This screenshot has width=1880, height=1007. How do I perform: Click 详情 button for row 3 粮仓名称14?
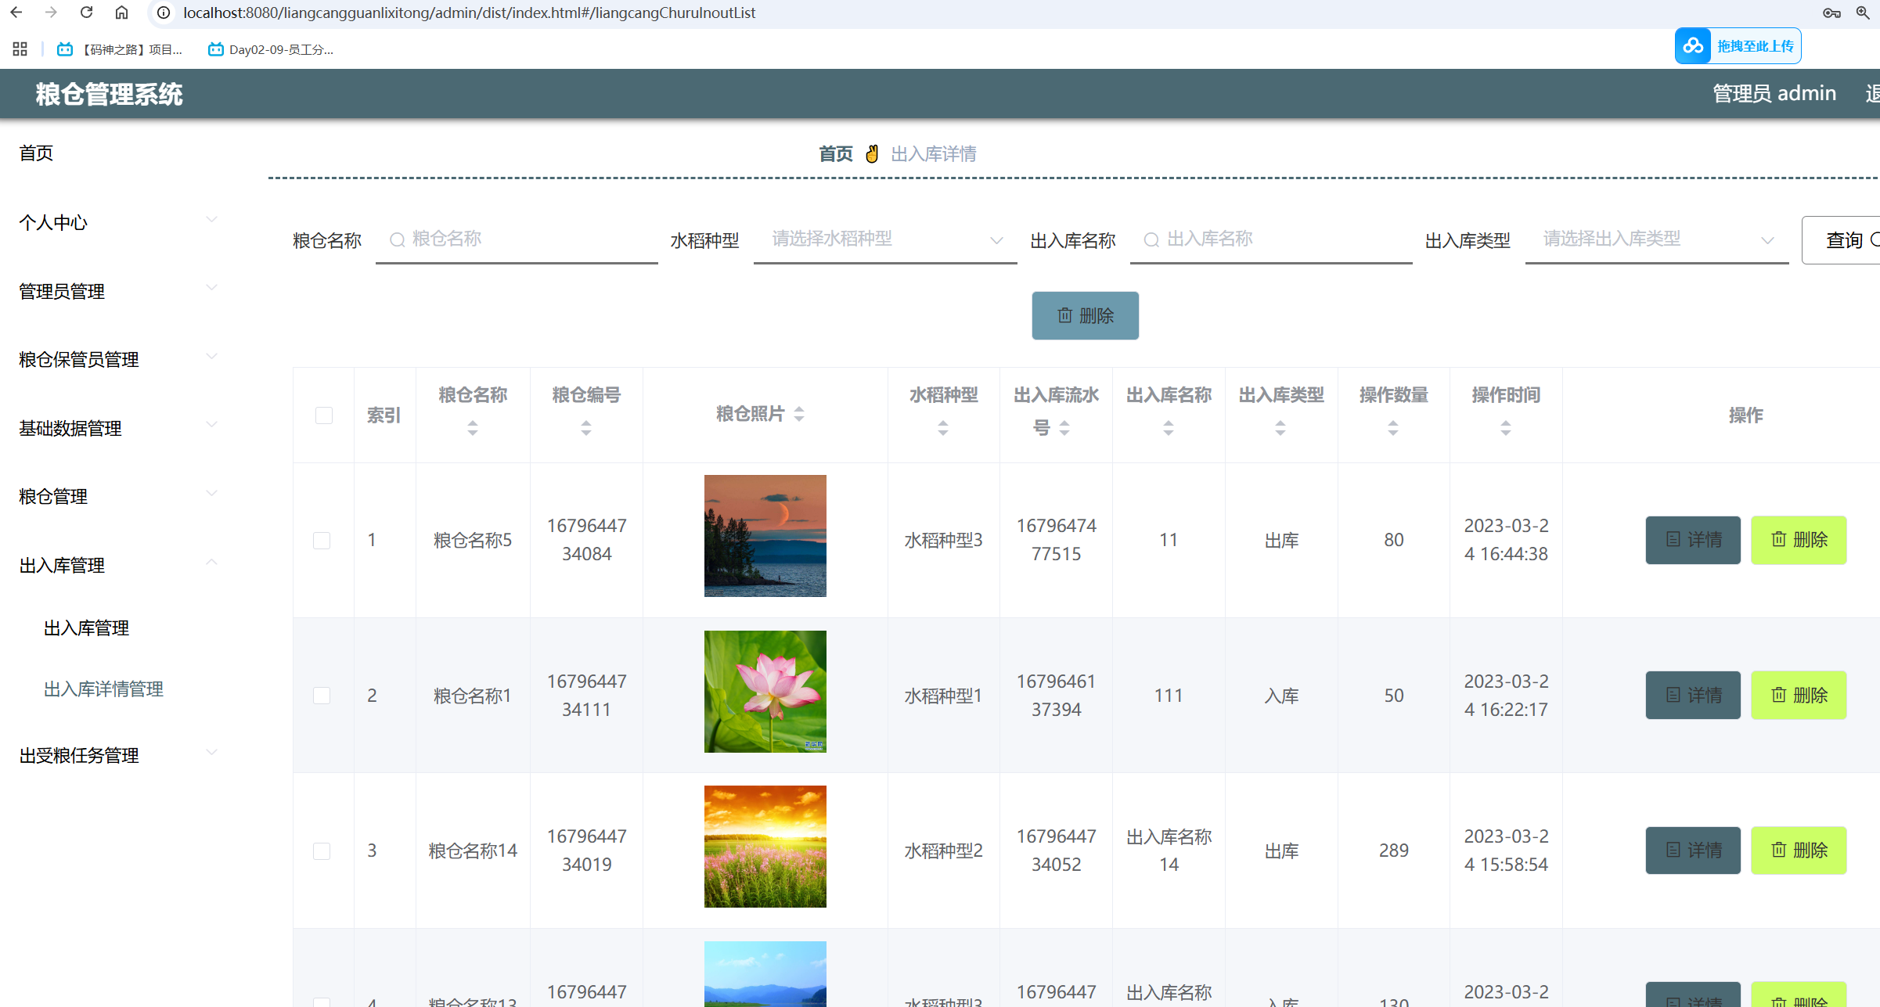click(x=1693, y=851)
